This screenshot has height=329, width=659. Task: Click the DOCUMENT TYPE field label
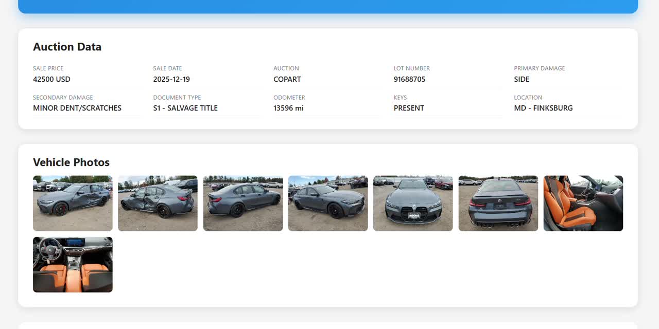click(177, 97)
